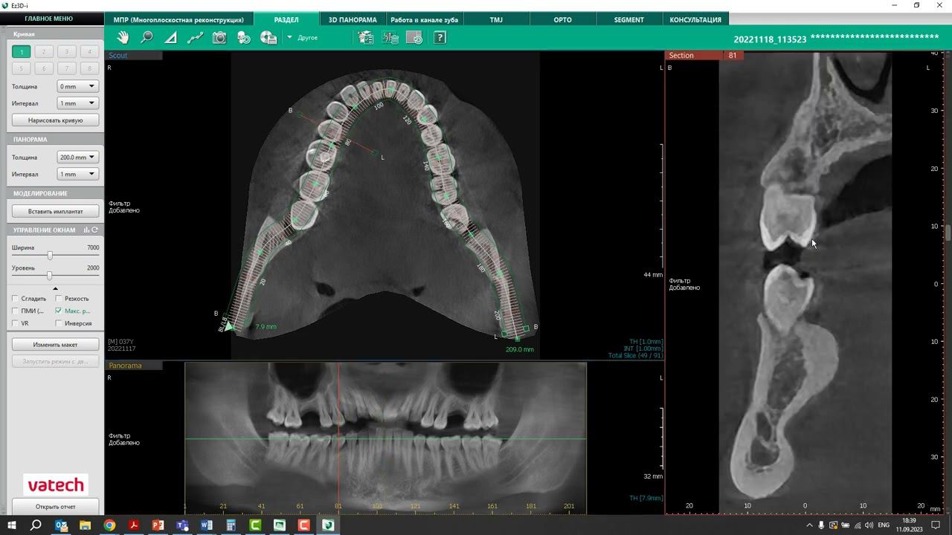Viewport: 952px width, 535px height.
Task: Switch to the 3D ПАНОРАМА tab
Action: (x=353, y=19)
